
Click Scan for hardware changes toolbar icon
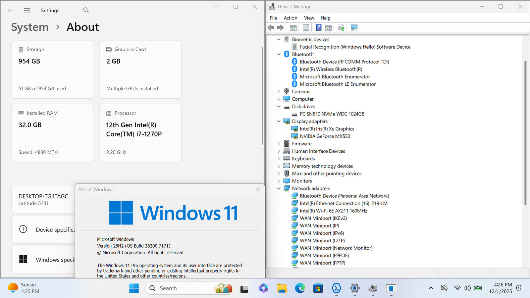354,28
